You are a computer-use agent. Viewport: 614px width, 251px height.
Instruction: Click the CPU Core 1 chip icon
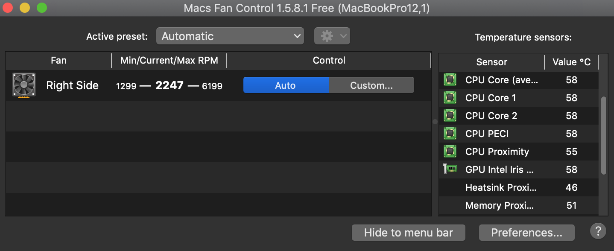point(450,98)
